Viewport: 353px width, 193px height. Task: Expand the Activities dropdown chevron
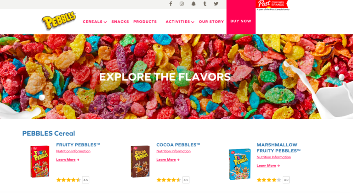point(193,22)
